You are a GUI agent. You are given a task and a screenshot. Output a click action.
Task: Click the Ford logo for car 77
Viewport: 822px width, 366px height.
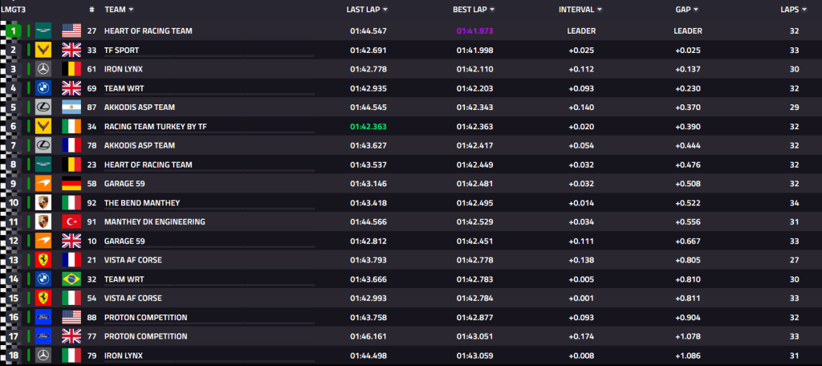[43, 336]
